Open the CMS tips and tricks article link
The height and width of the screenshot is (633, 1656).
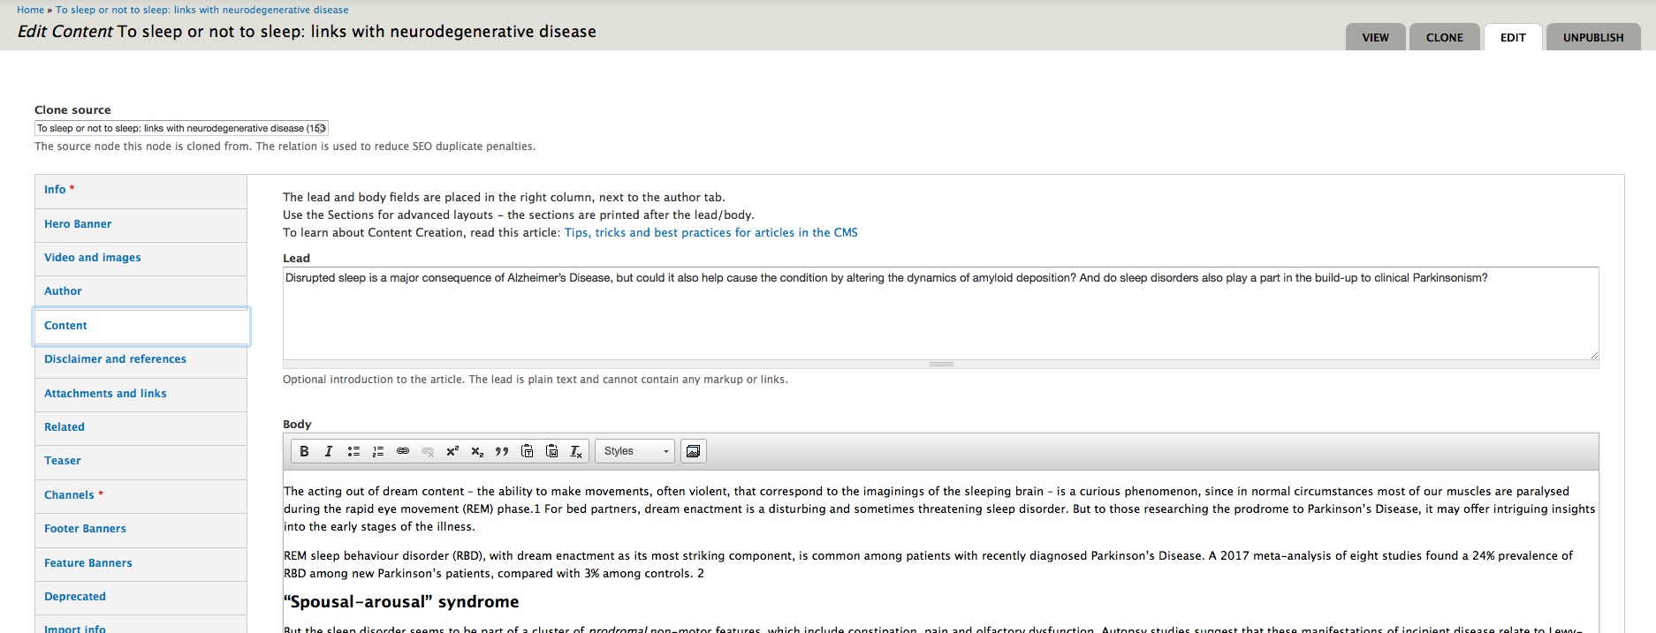(710, 233)
